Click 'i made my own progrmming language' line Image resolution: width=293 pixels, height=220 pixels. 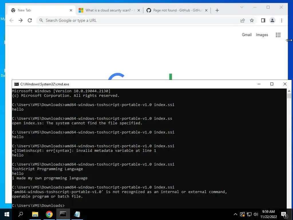pyautogui.click(x=50, y=178)
